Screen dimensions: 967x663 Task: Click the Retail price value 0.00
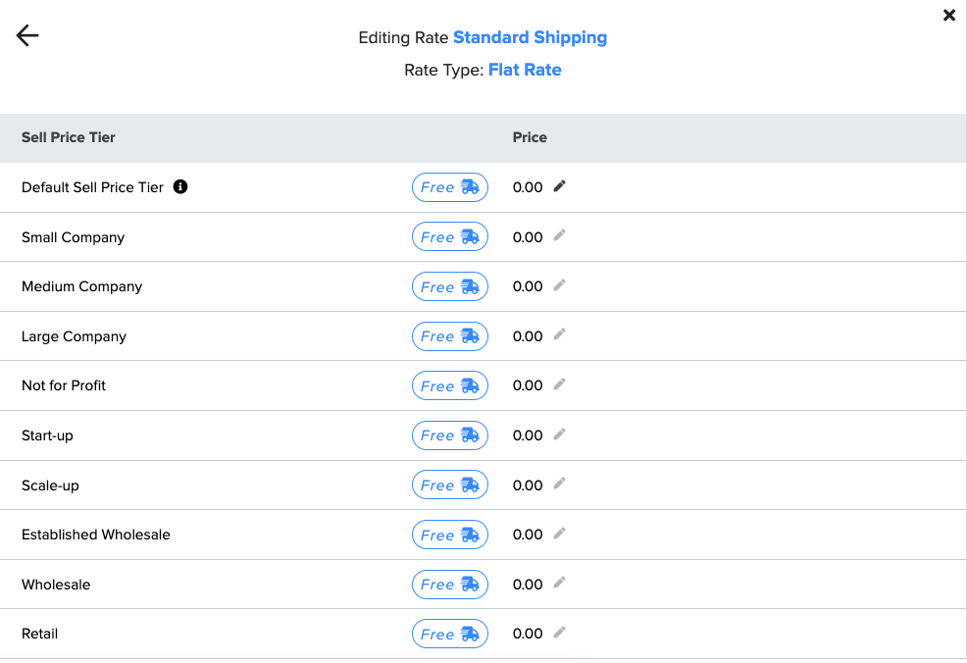(x=528, y=634)
